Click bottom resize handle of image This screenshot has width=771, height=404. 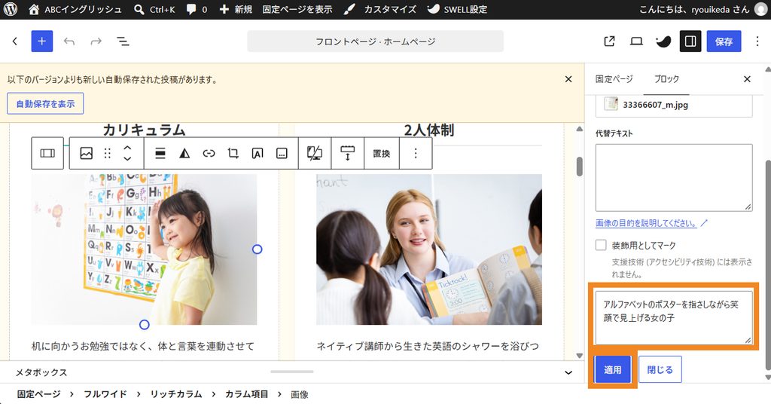coord(144,325)
